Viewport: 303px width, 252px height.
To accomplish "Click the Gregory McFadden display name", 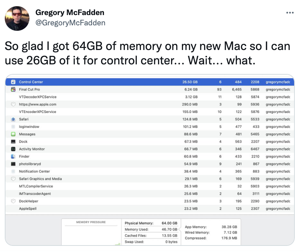I will pos(70,13).
